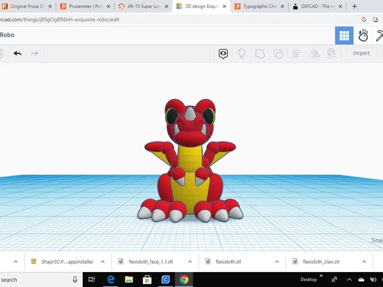Click the Align tool icon
383x287 pixels.
tap(296, 53)
